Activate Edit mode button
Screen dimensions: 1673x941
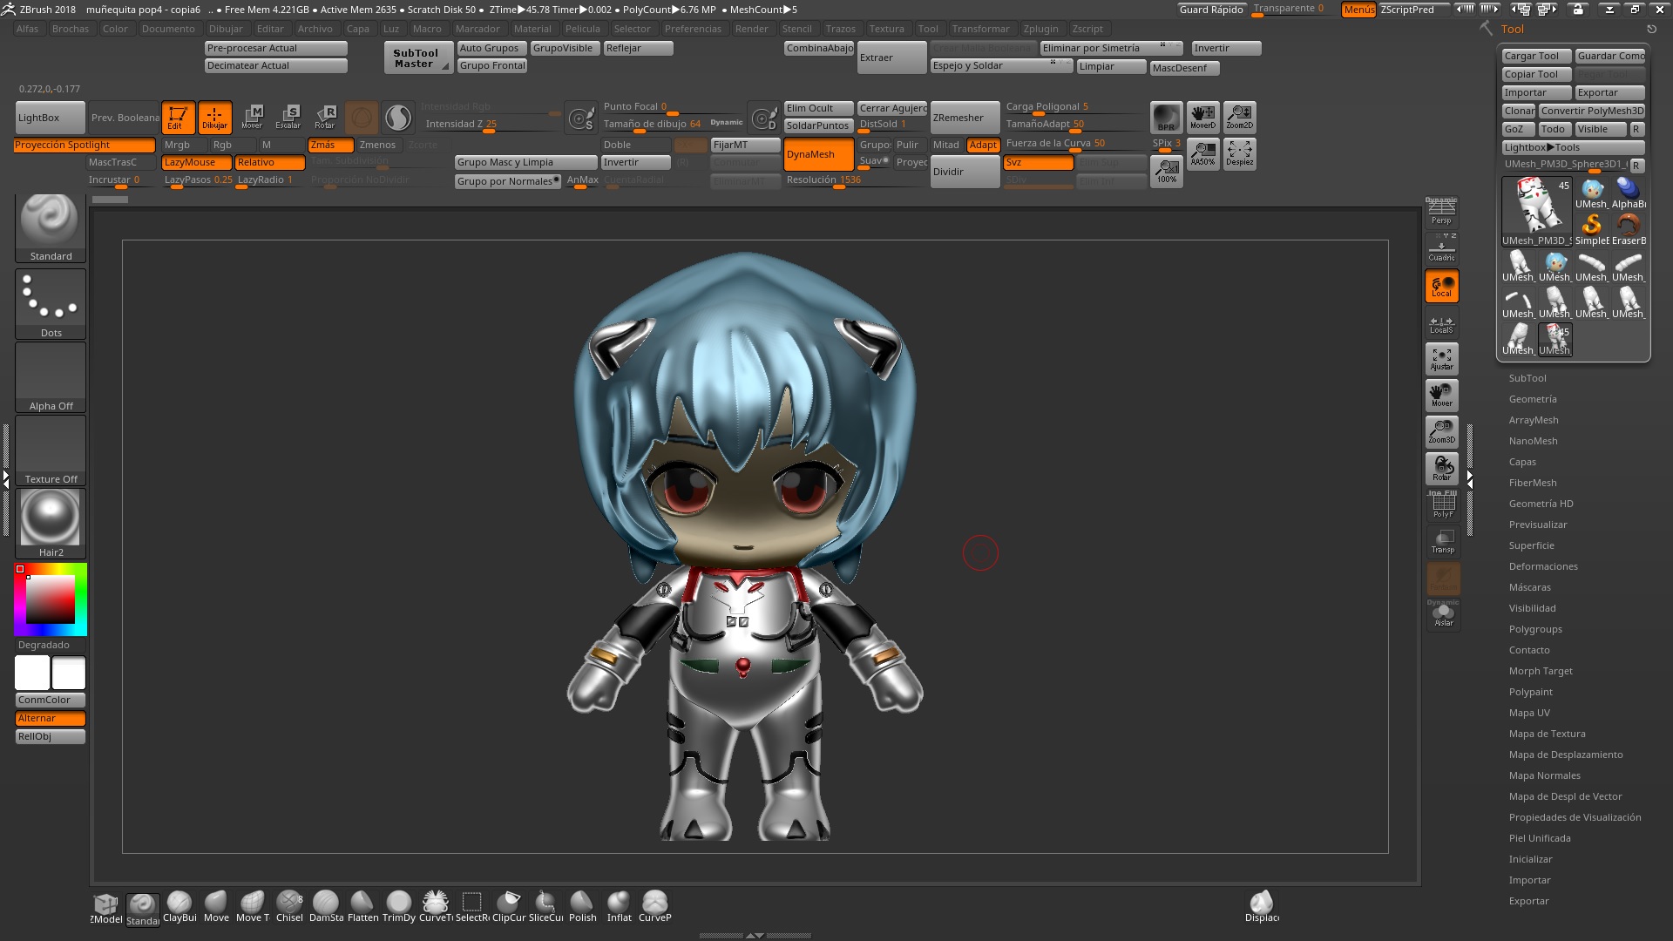point(178,118)
